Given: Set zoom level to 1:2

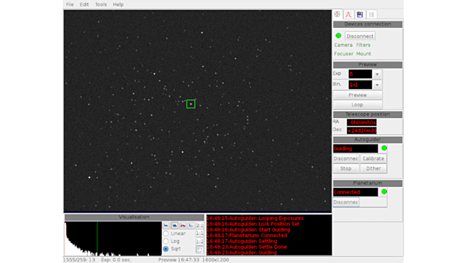Looking at the screenshot, I should (200, 241).
